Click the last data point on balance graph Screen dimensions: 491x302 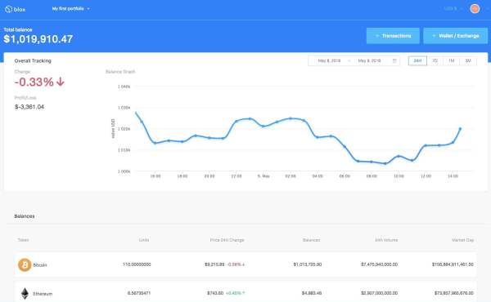click(x=460, y=129)
